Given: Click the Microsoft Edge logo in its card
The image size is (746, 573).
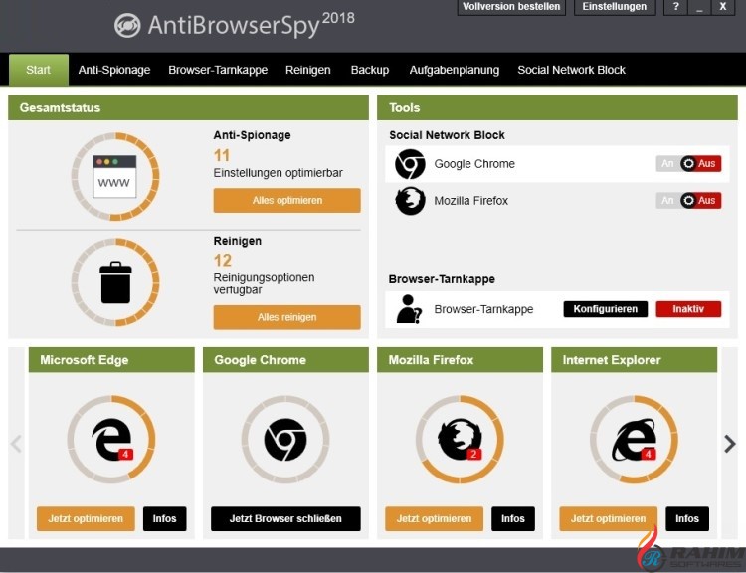Looking at the screenshot, I should click(111, 440).
